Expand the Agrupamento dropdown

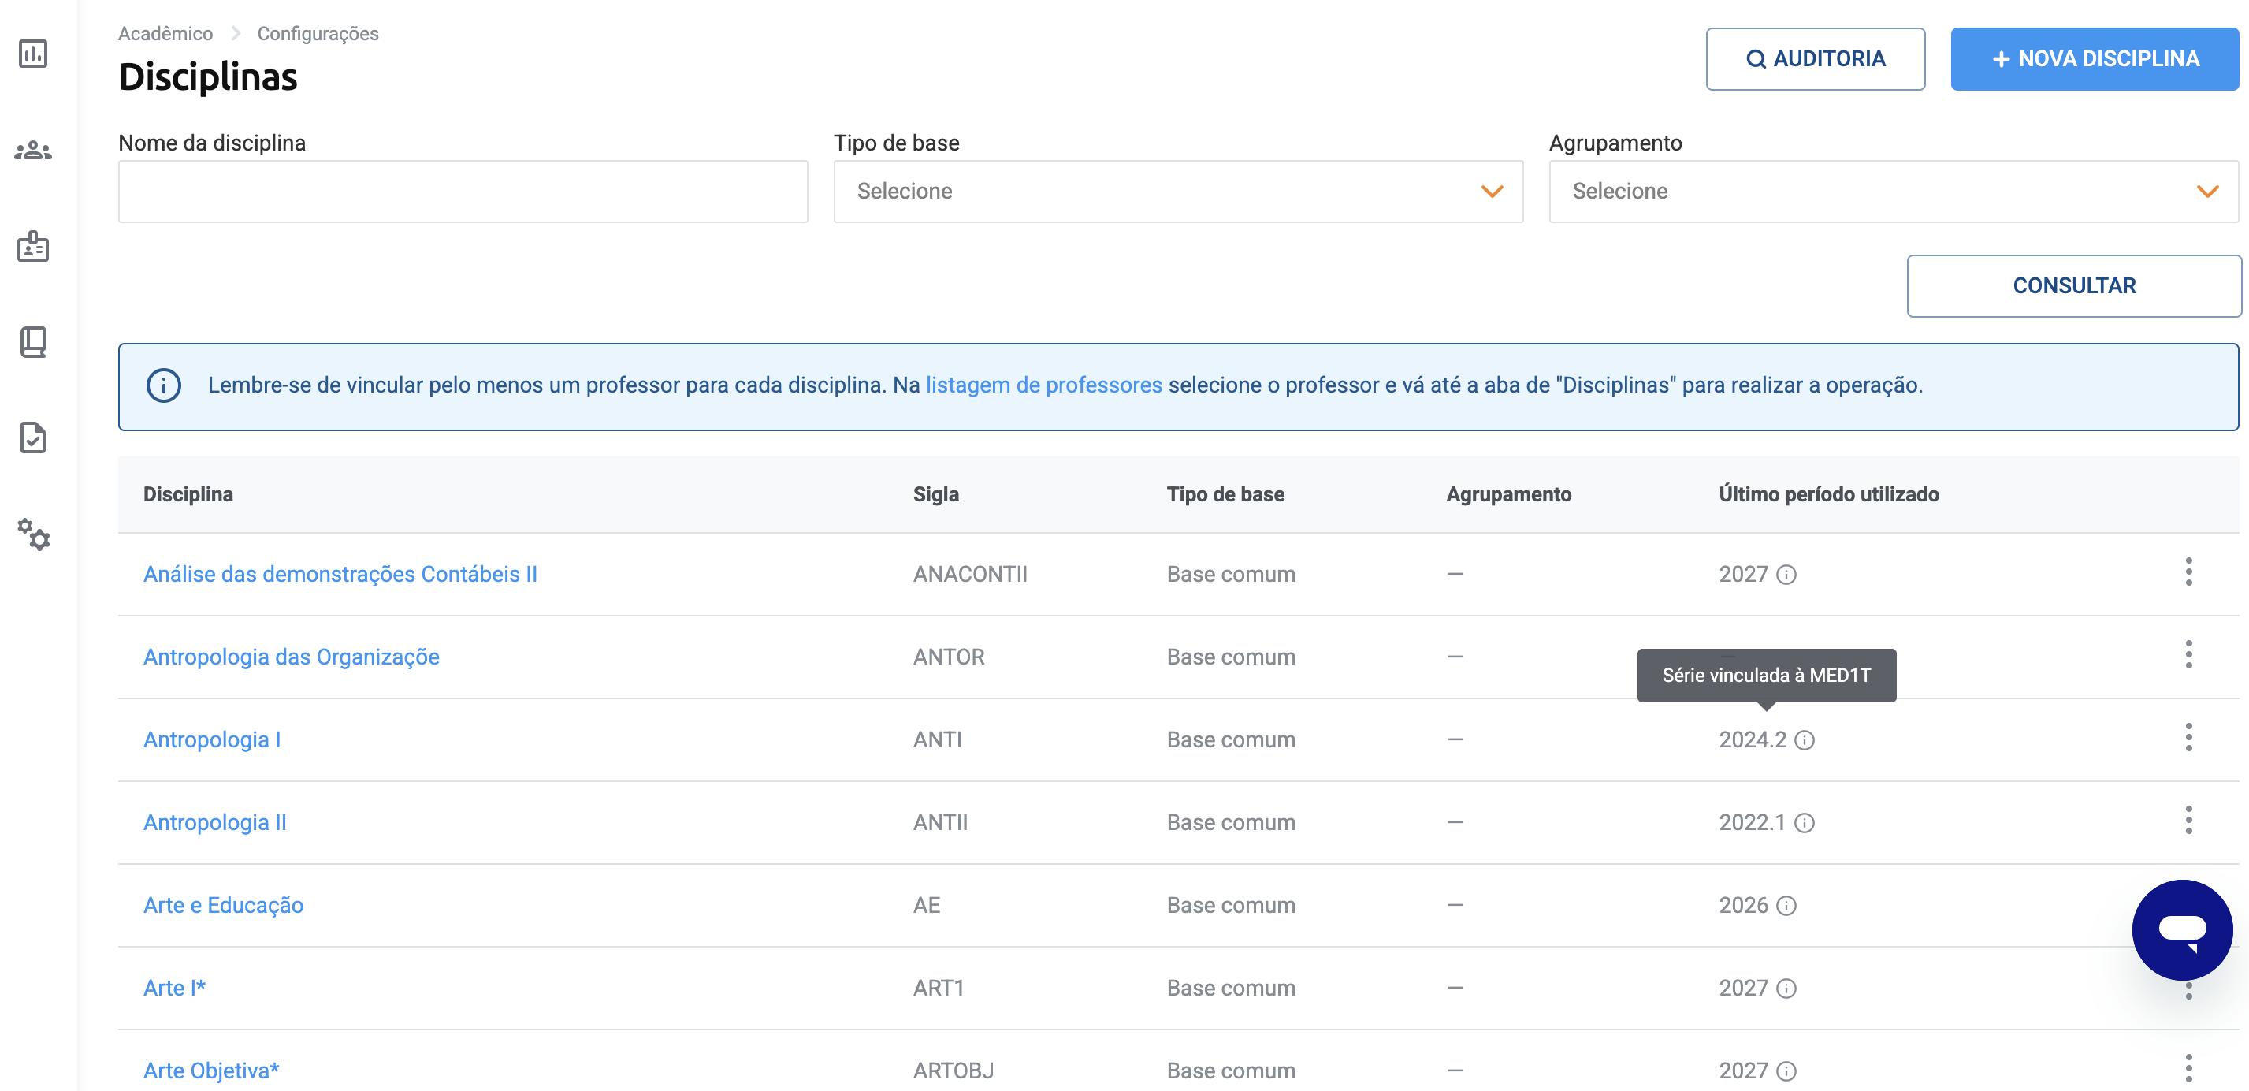pyautogui.click(x=1894, y=192)
